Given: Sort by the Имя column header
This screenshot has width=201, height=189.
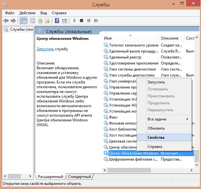Looking at the screenshot, I should pyautogui.click(x=131, y=38).
